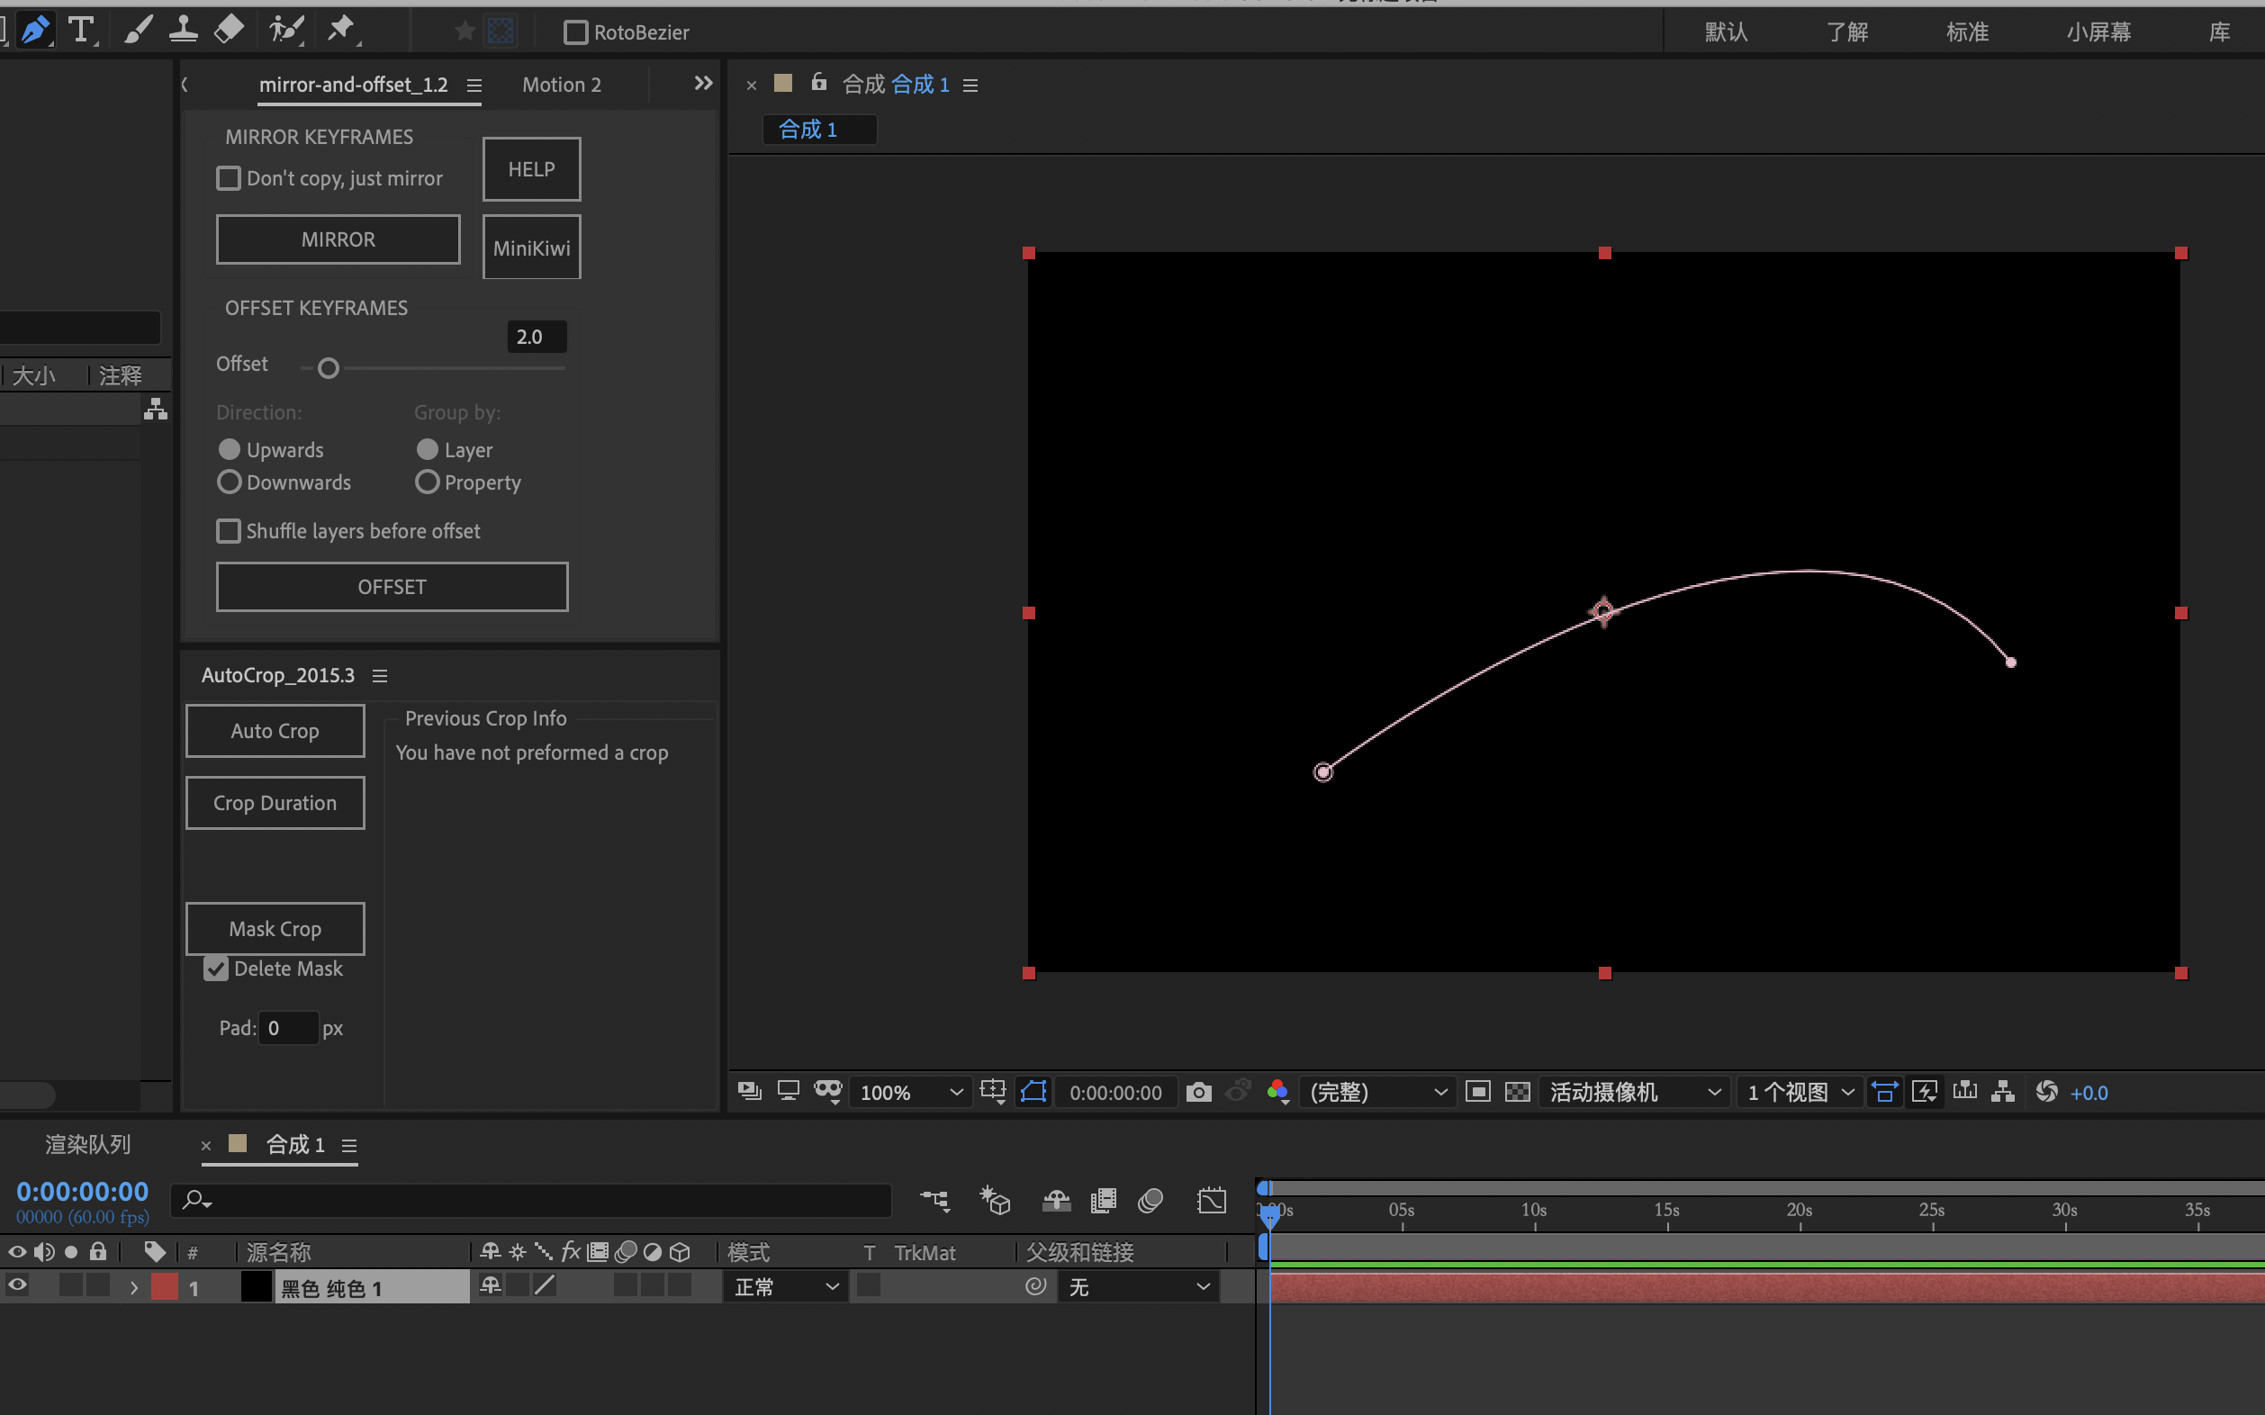Open the 100% magnification dropdown

pos(910,1092)
